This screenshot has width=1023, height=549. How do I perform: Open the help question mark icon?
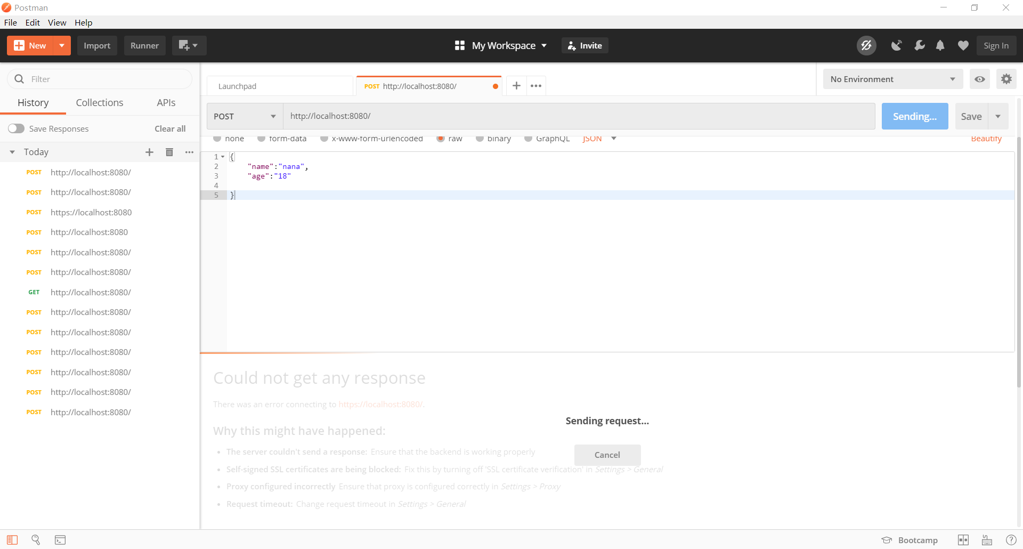pos(1011,540)
